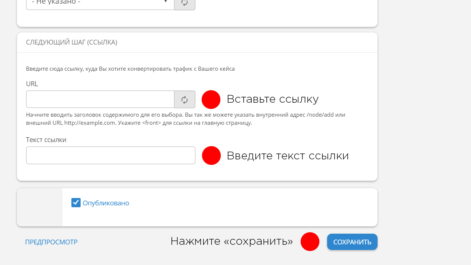This screenshot has height=265, width=471.
Task: Click the refresh icon beside the "Не указано" dropdown
Action: point(185,3)
